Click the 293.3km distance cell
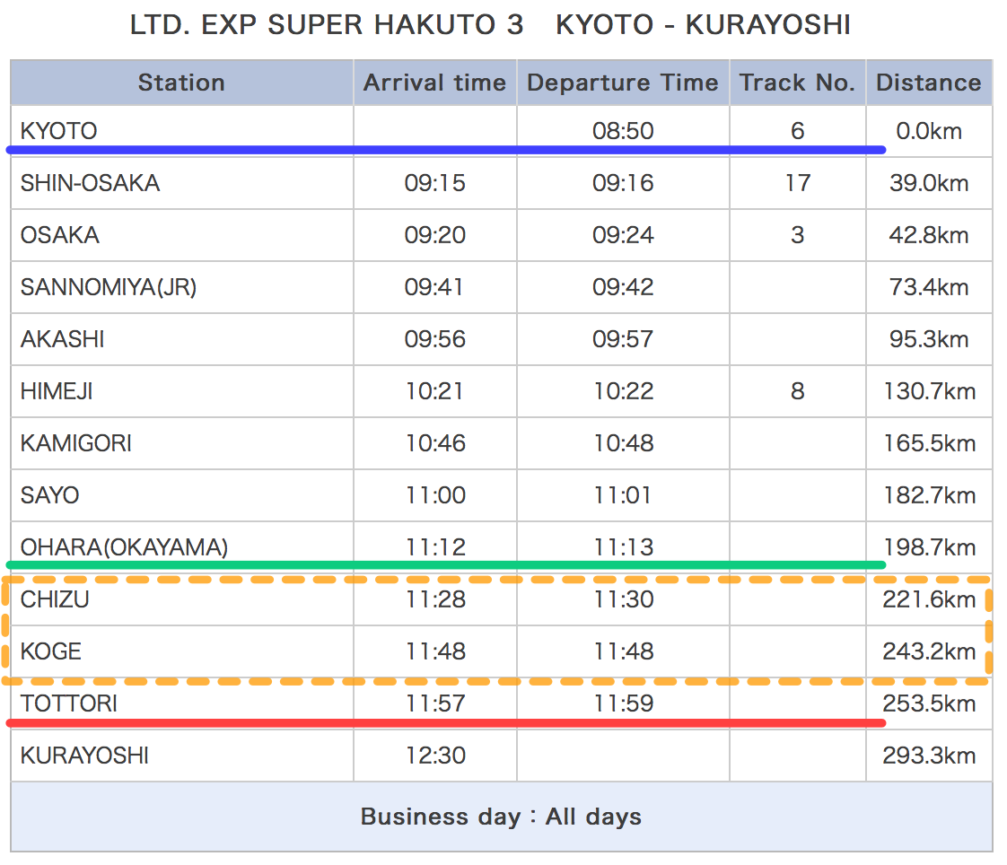 point(929,756)
